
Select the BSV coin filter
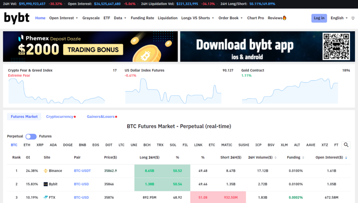coord(271,145)
